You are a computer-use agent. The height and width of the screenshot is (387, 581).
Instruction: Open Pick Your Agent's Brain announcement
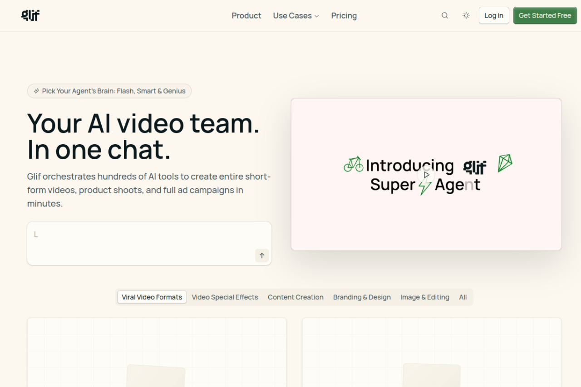click(109, 91)
